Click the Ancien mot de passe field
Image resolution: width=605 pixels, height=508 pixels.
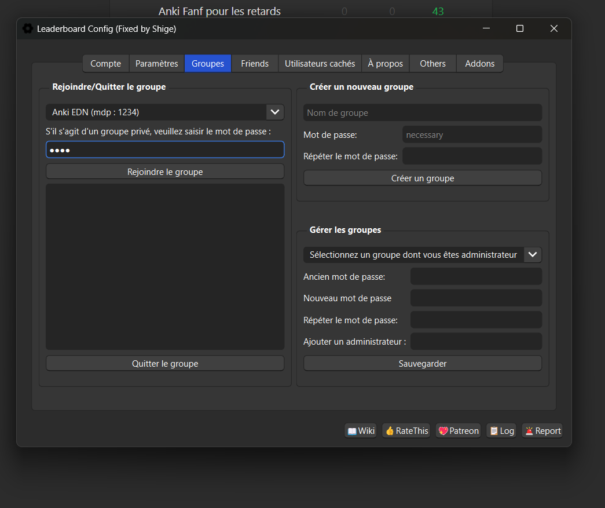point(475,276)
